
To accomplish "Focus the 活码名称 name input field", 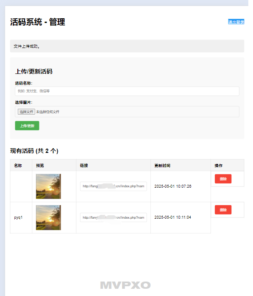I will (x=127, y=91).
